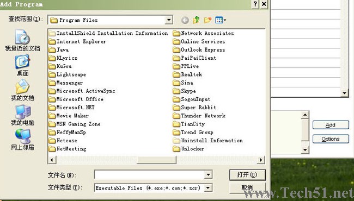This screenshot has height=201, width=354.
Task: Open Network Neighborhood place (网上邻居)
Action: [22, 140]
